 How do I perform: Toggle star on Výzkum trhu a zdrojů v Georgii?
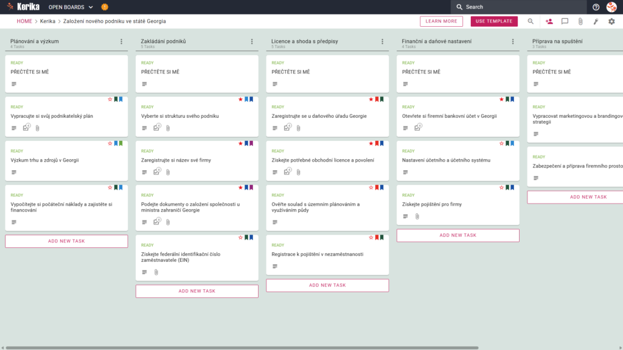110,143
